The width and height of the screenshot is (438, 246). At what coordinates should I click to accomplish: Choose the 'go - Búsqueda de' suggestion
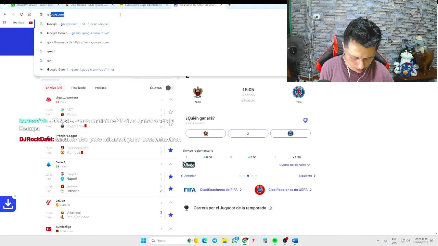point(160,42)
